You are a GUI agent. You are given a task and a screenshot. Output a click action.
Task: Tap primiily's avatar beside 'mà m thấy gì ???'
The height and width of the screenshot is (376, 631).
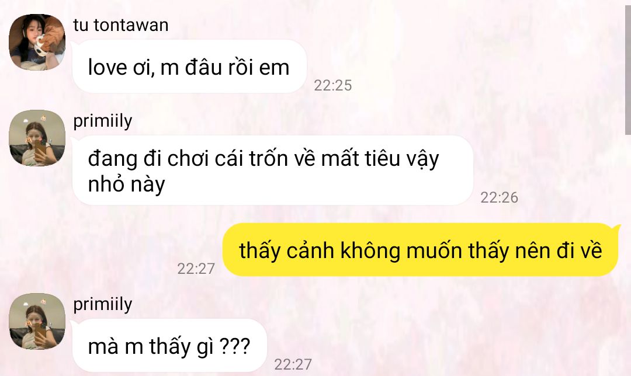[x=37, y=321]
